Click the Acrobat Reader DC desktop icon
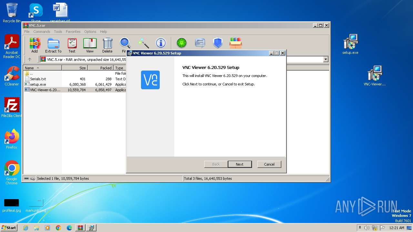Screen dimensions: 413x232 tap(12, 47)
